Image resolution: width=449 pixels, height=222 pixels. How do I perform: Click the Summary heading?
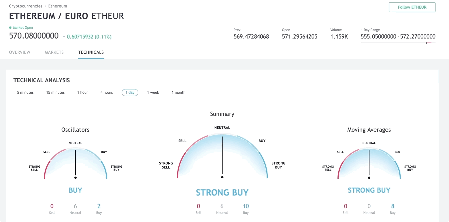222,114
